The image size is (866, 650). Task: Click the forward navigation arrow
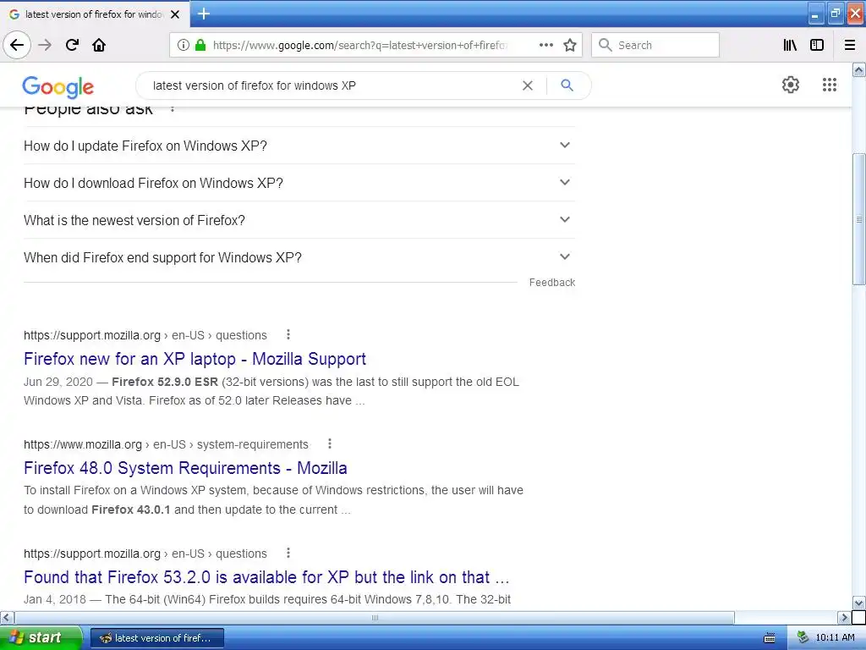pos(45,45)
